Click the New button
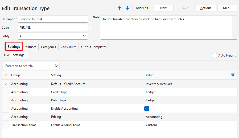Screen dimensions: 239x138 163,8
